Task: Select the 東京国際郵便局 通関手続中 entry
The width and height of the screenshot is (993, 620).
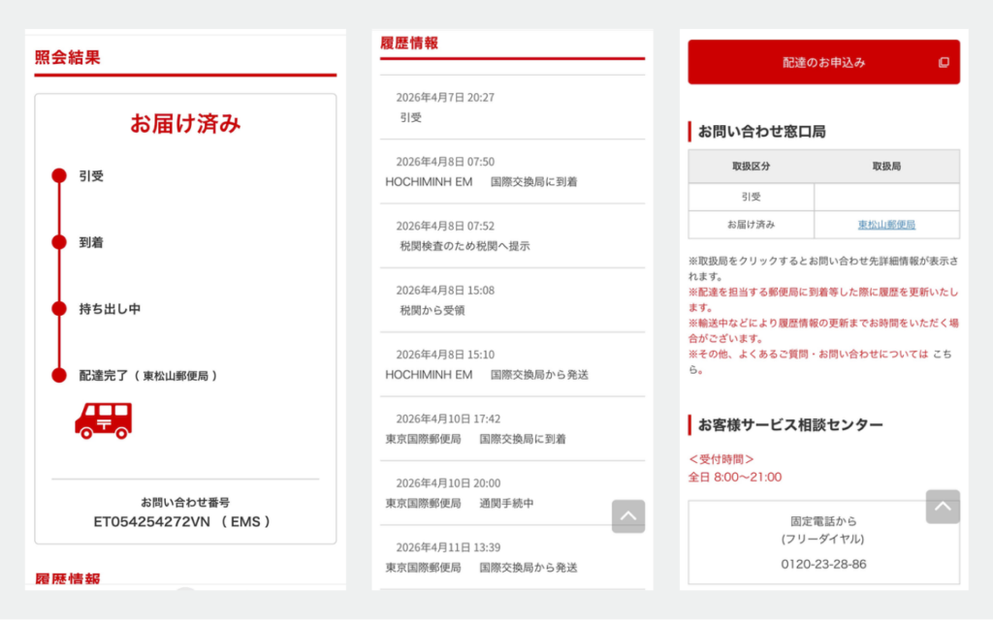Action: 460,504
